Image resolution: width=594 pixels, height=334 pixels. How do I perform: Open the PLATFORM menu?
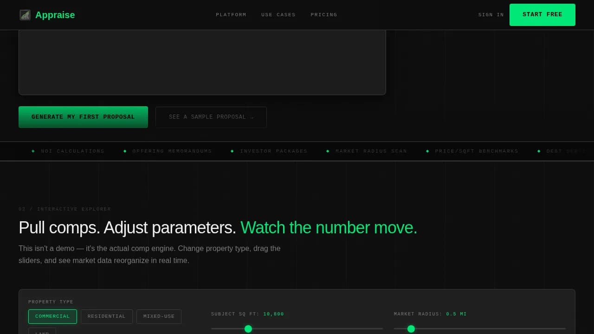(231, 14)
